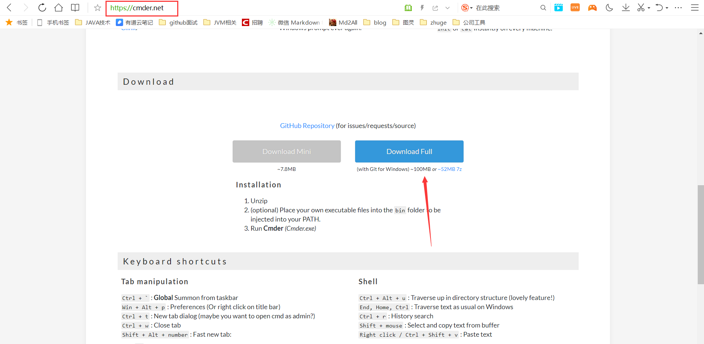Screen dimensions: 704x344
Task: Expand the undo closed tab dropdown arrow
Action: pos(667,8)
